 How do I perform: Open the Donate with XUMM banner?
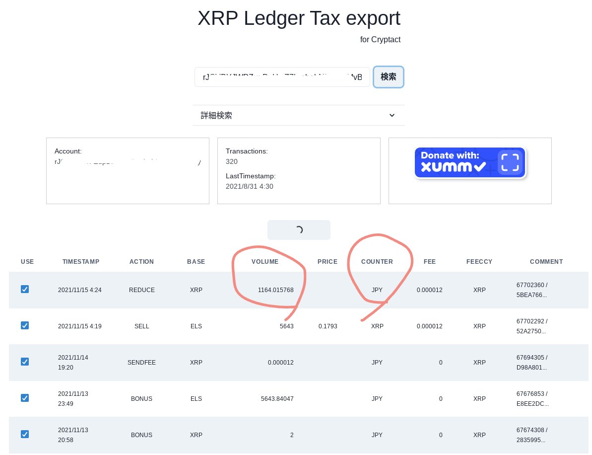tap(469, 162)
